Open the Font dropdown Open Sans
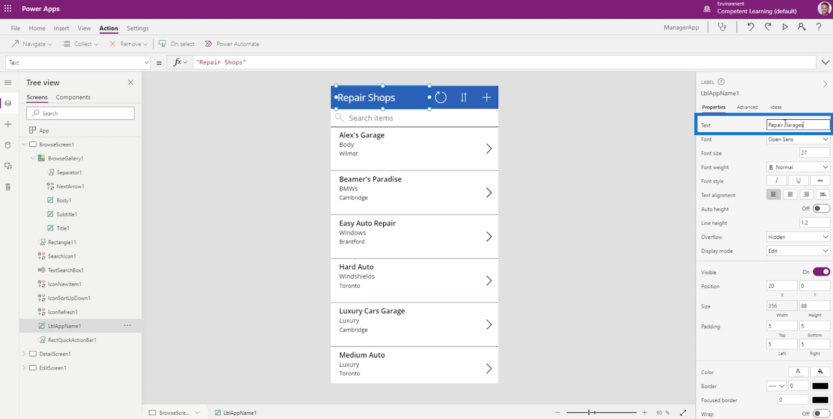833x419 pixels. tap(798, 139)
